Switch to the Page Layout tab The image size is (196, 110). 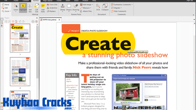pos(47,1)
